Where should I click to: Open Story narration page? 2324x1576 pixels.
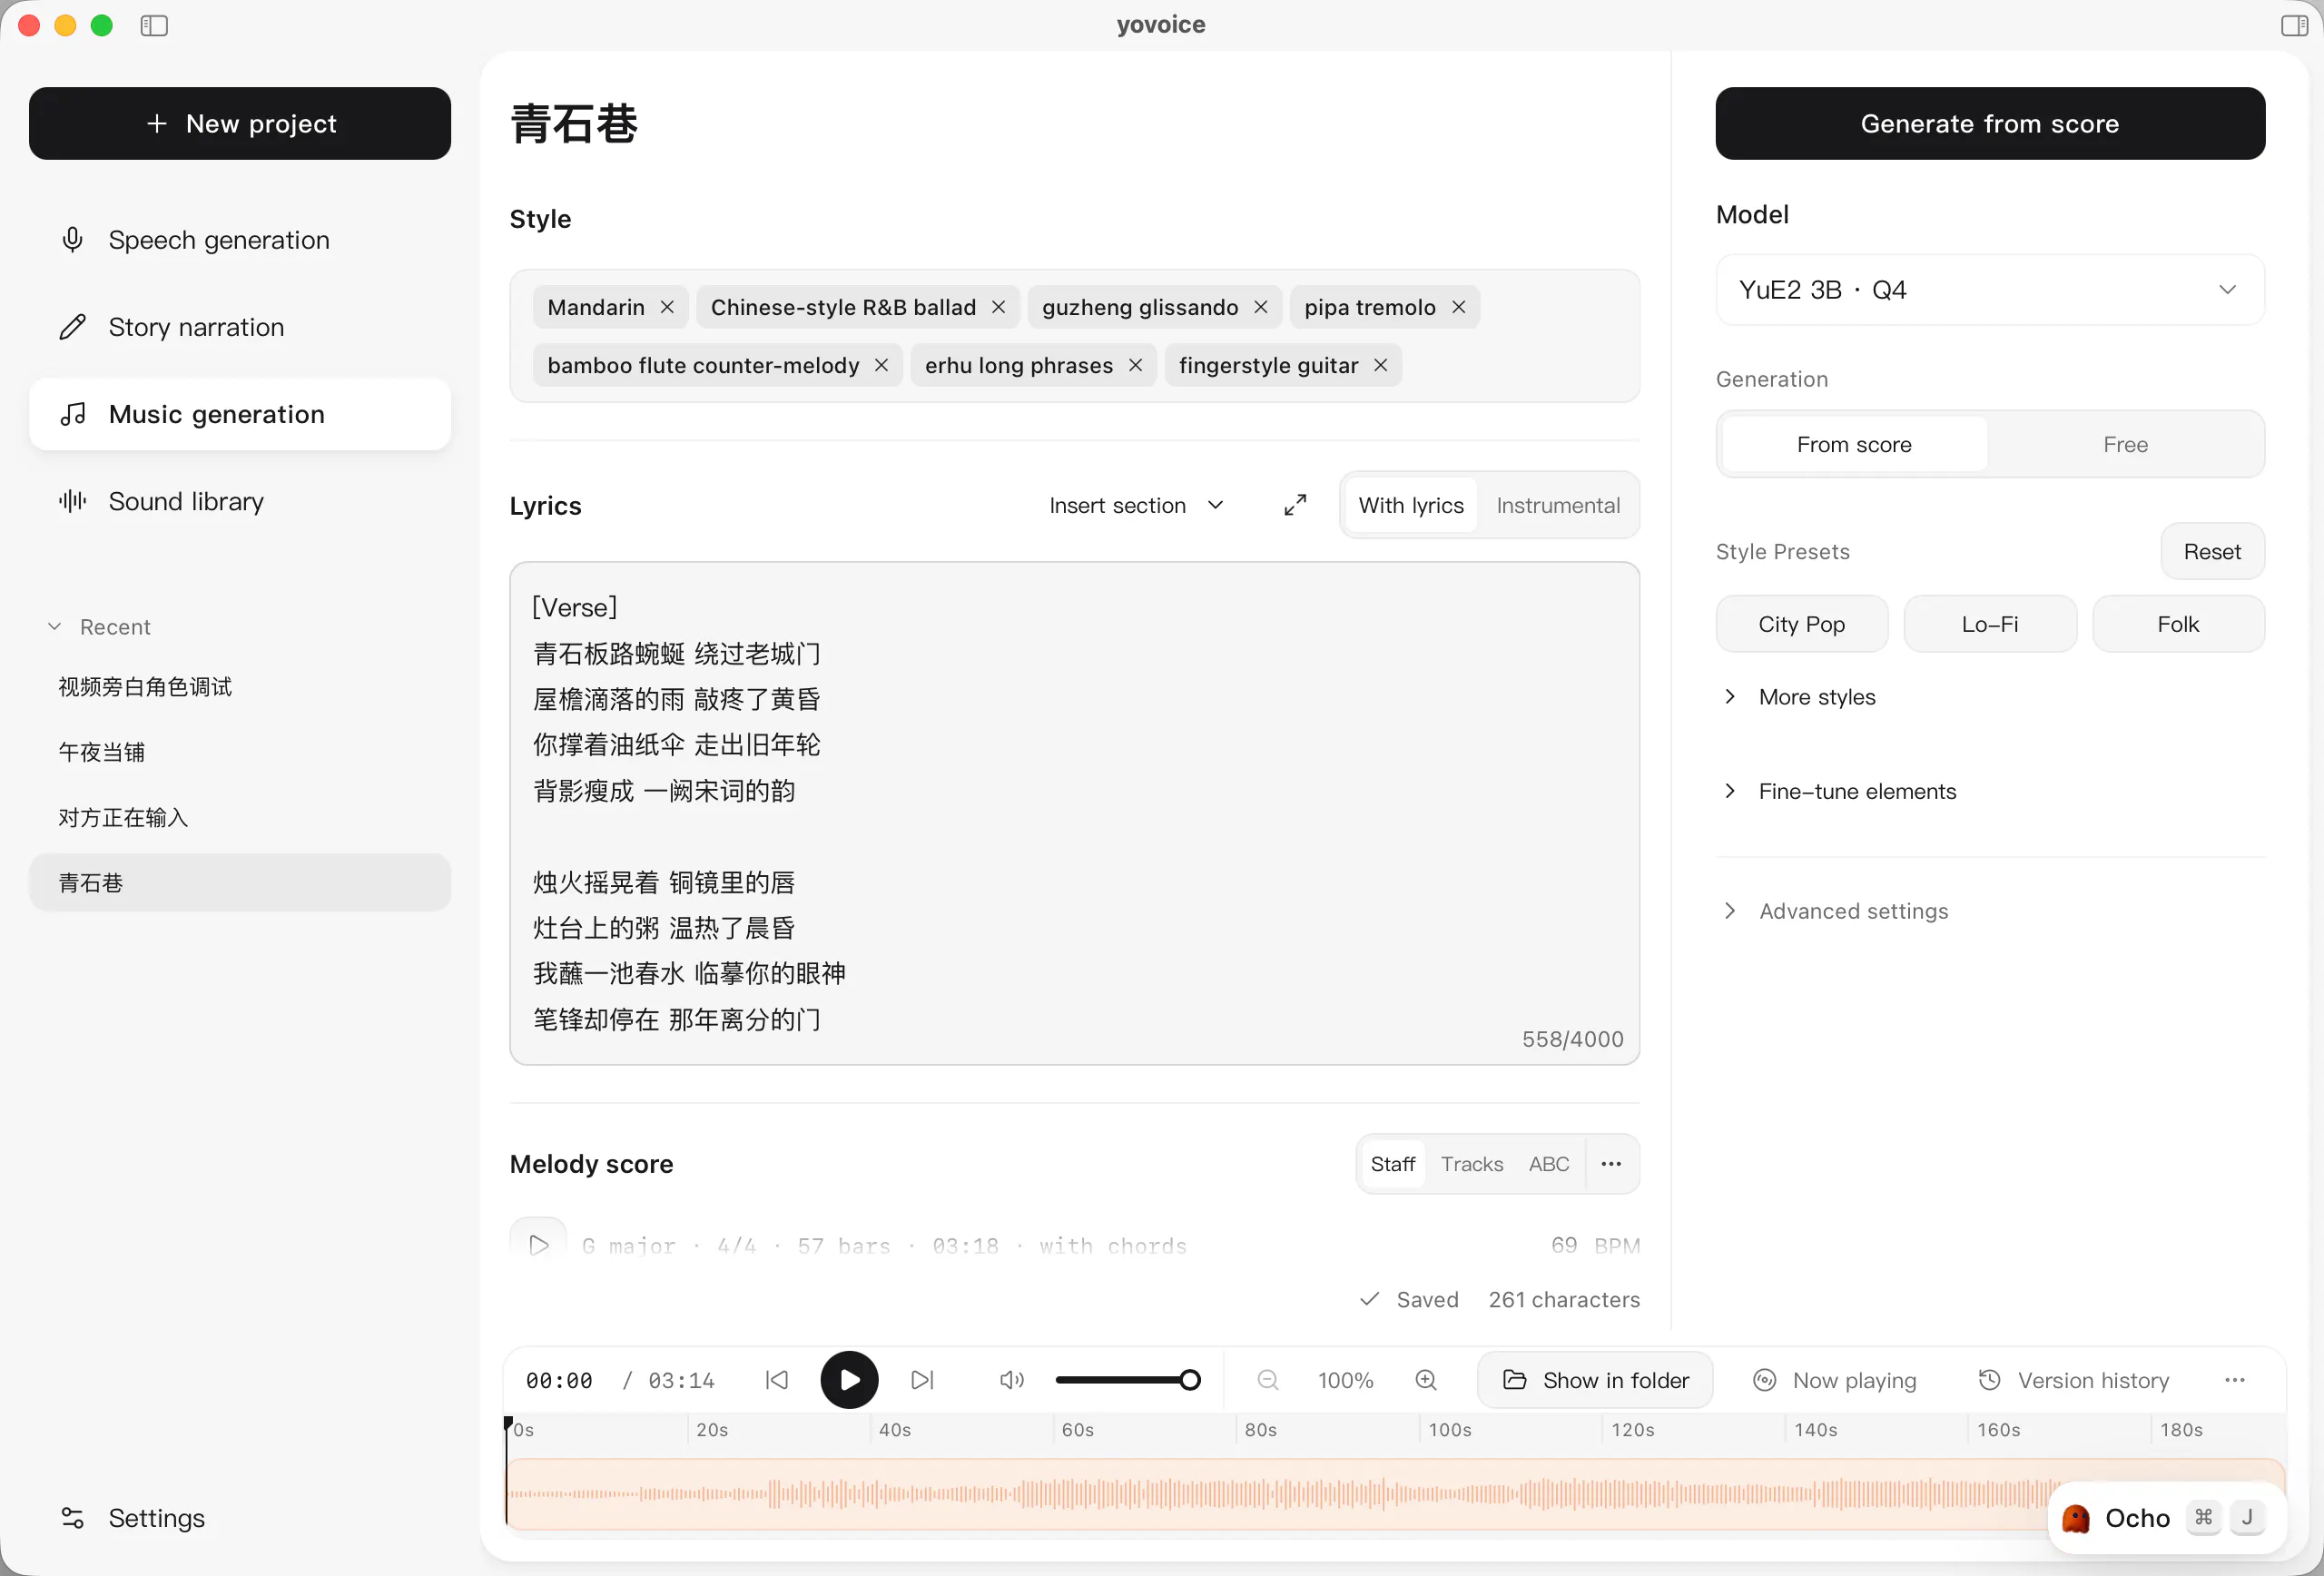pyautogui.click(x=240, y=327)
